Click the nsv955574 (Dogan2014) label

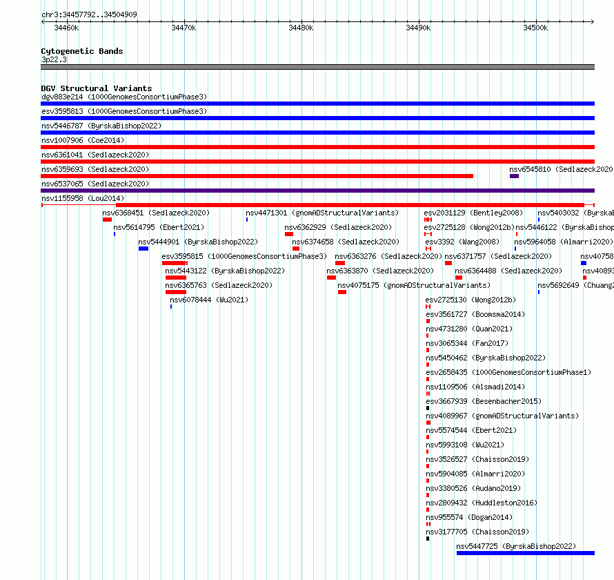click(x=469, y=517)
